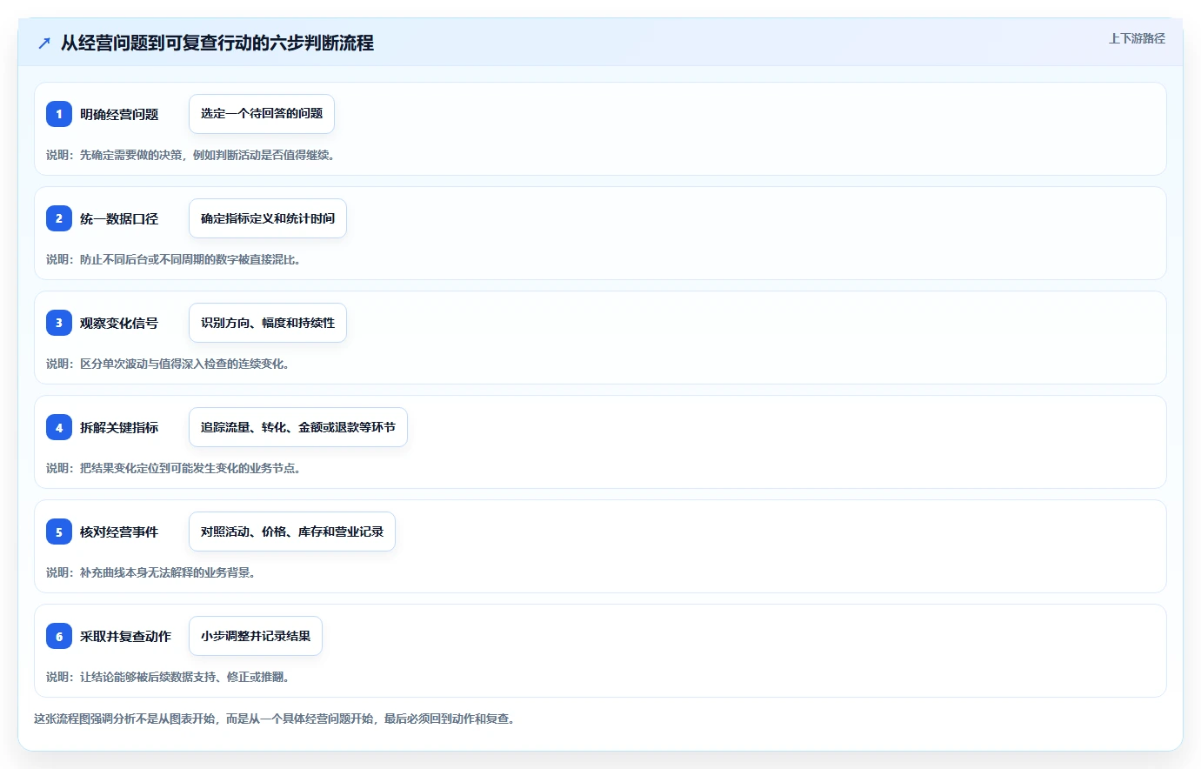Click the 上下游路径 label at top right
1201x769 pixels.
pyautogui.click(x=1137, y=38)
